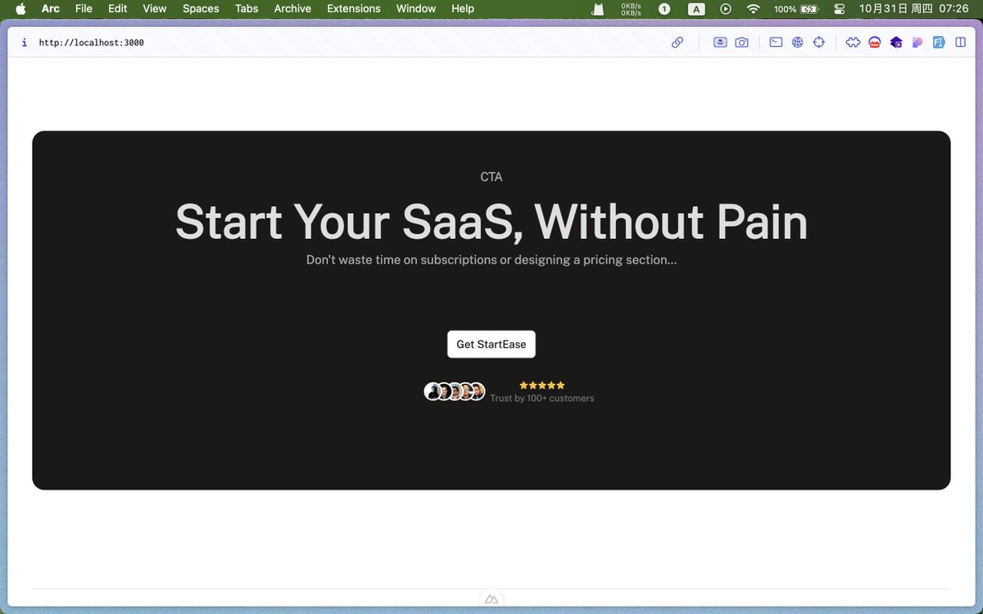983x614 pixels.
Task: Take a screenshot using the camera icon
Action: tap(742, 43)
